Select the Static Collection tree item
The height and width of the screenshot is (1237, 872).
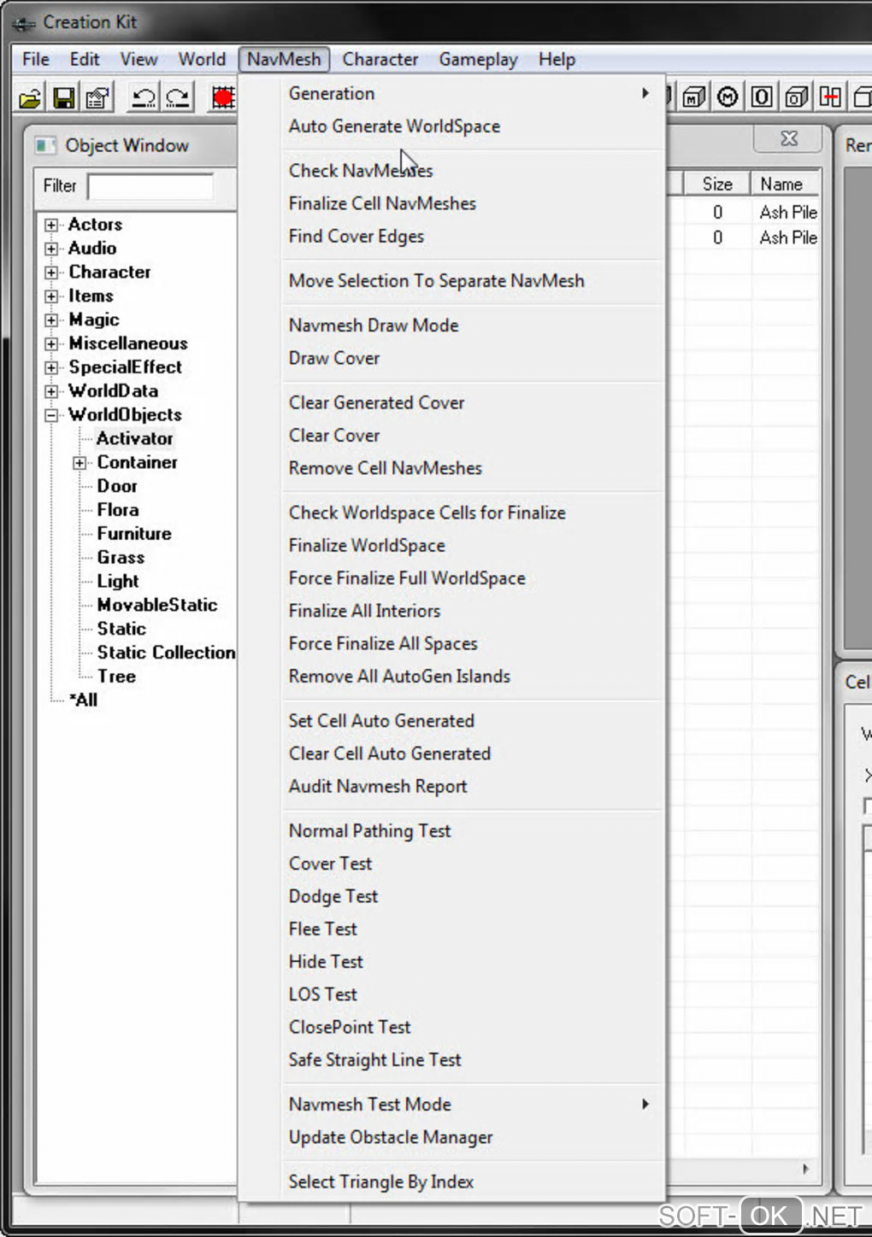pos(166,653)
